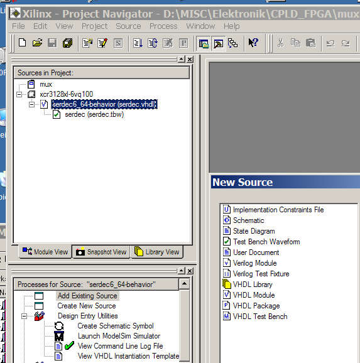The image size is (360, 363).
Task: Choose VHDL Library source type
Action: coord(253,284)
